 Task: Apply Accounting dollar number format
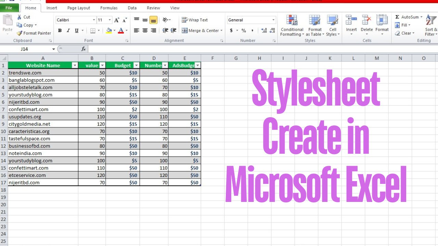click(x=231, y=31)
